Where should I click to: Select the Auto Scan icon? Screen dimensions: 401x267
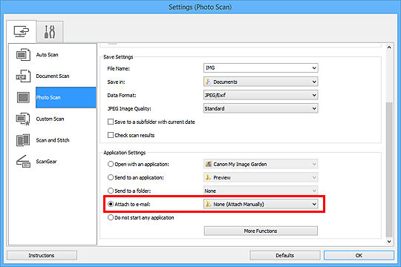23,55
